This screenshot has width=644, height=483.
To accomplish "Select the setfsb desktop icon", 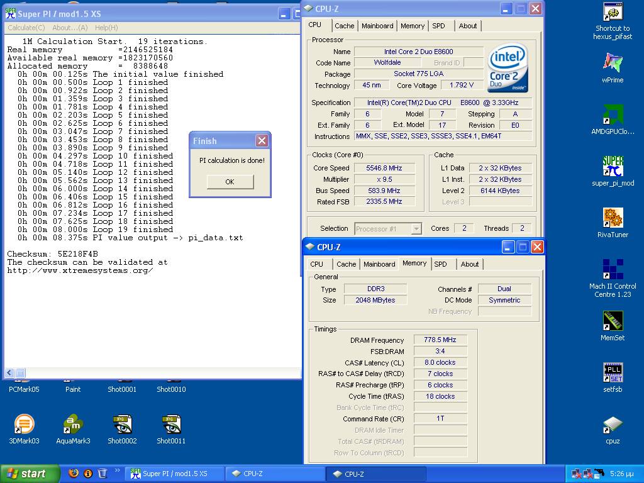I will pos(613,372).
